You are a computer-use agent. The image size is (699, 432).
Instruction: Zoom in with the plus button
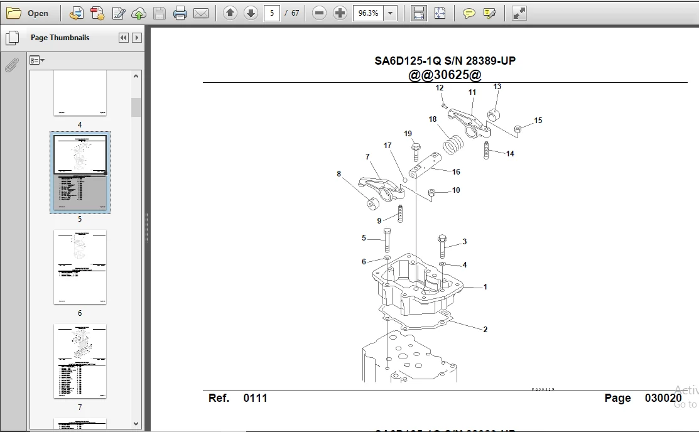click(x=340, y=13)
